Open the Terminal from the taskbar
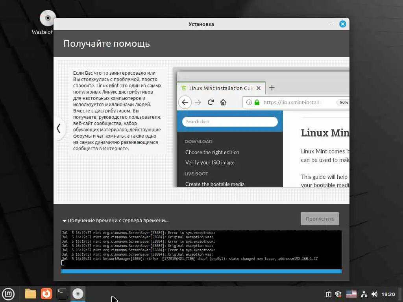The height and width of the screenshot is (302, 403). click(x=62, y=294)
